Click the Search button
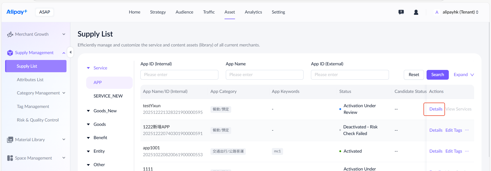This screenshot has width=491, height=171. pos(437,75)
